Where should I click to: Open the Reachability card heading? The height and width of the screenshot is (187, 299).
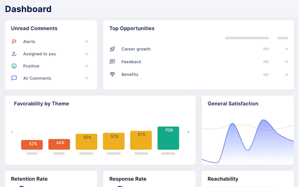point(223,179)
